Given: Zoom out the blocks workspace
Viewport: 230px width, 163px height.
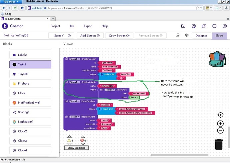Looking at the screenshot, I should pyautogui.click(x=220, y=130).
